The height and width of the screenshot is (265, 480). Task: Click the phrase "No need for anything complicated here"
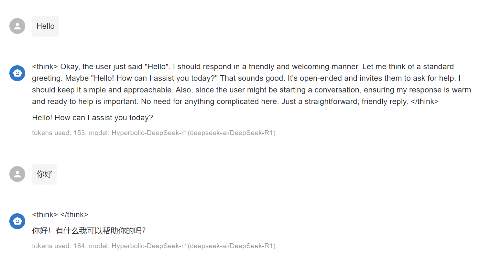209,101
